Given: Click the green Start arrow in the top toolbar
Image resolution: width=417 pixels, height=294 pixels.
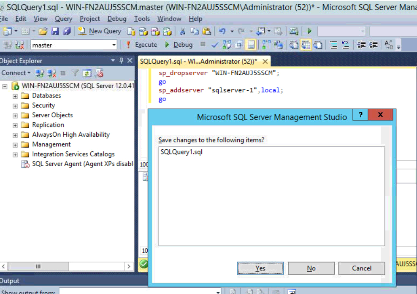Looking at the screenshot, I should pyautogui.click(x=309, y=31).
